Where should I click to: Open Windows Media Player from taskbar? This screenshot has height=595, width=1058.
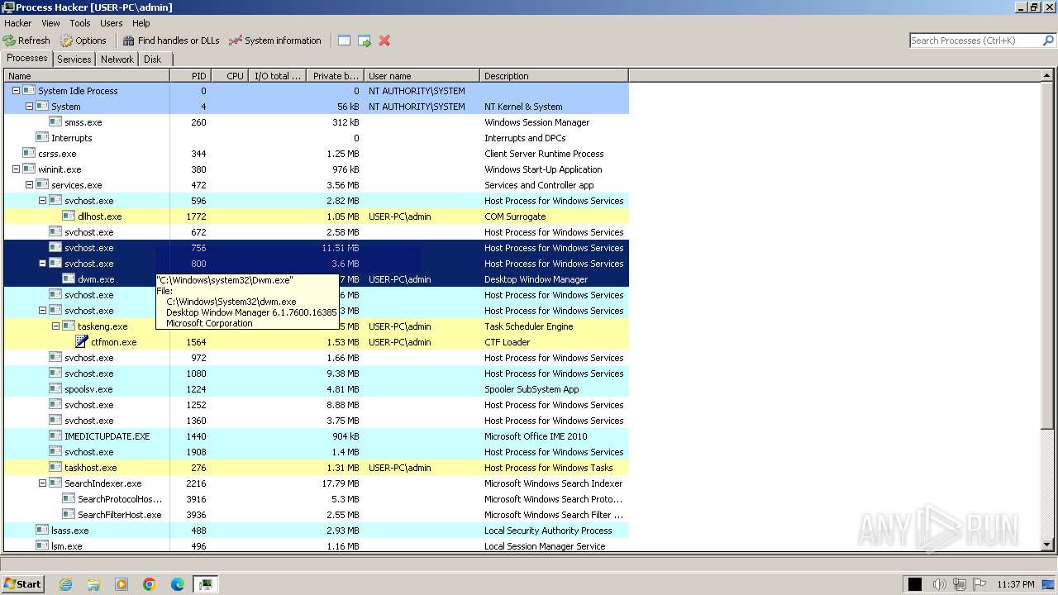point(122,584)
